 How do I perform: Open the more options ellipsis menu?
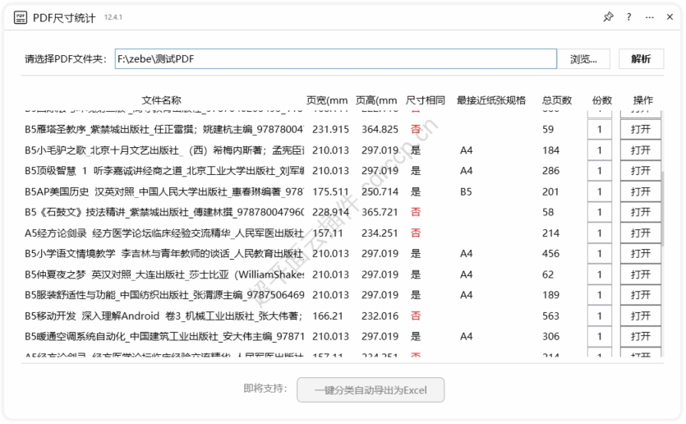tap(650, 17)
